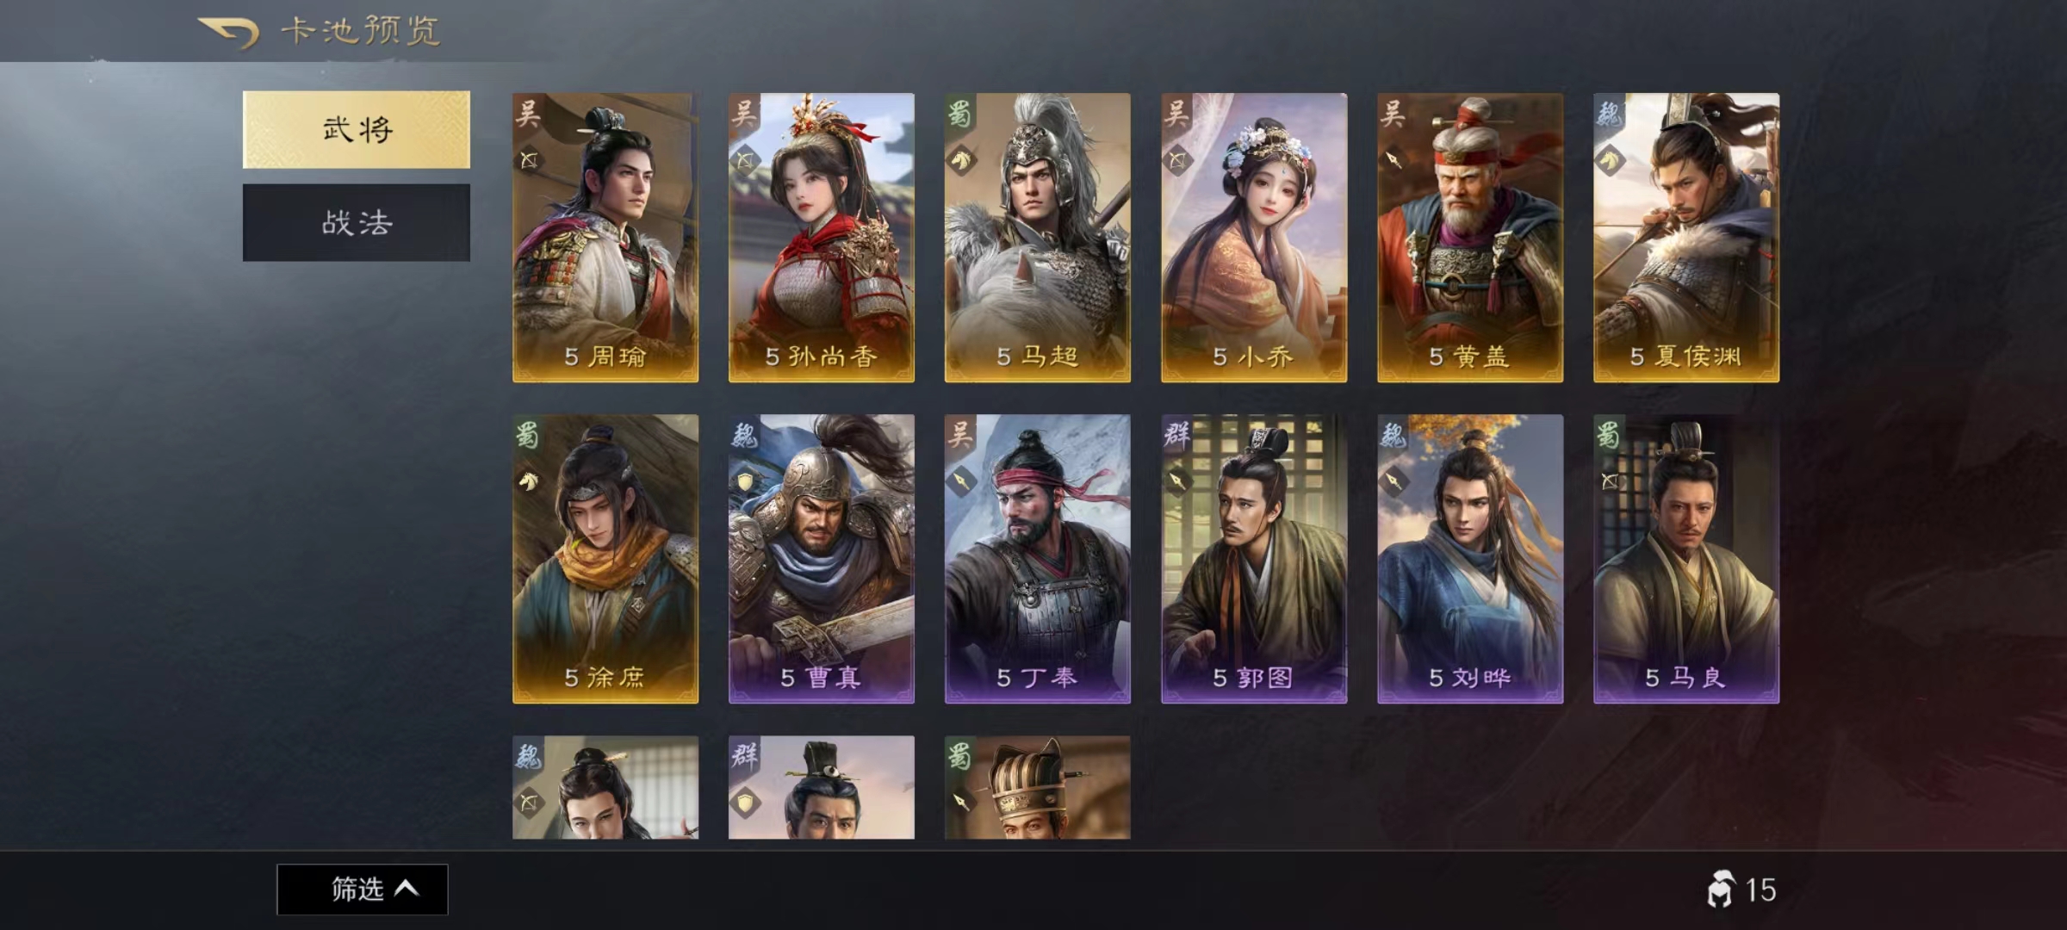Select the 刘晔 general card
This screenshot has height=930, width=2067.
pyautogui.click(x=1470, y=559)
